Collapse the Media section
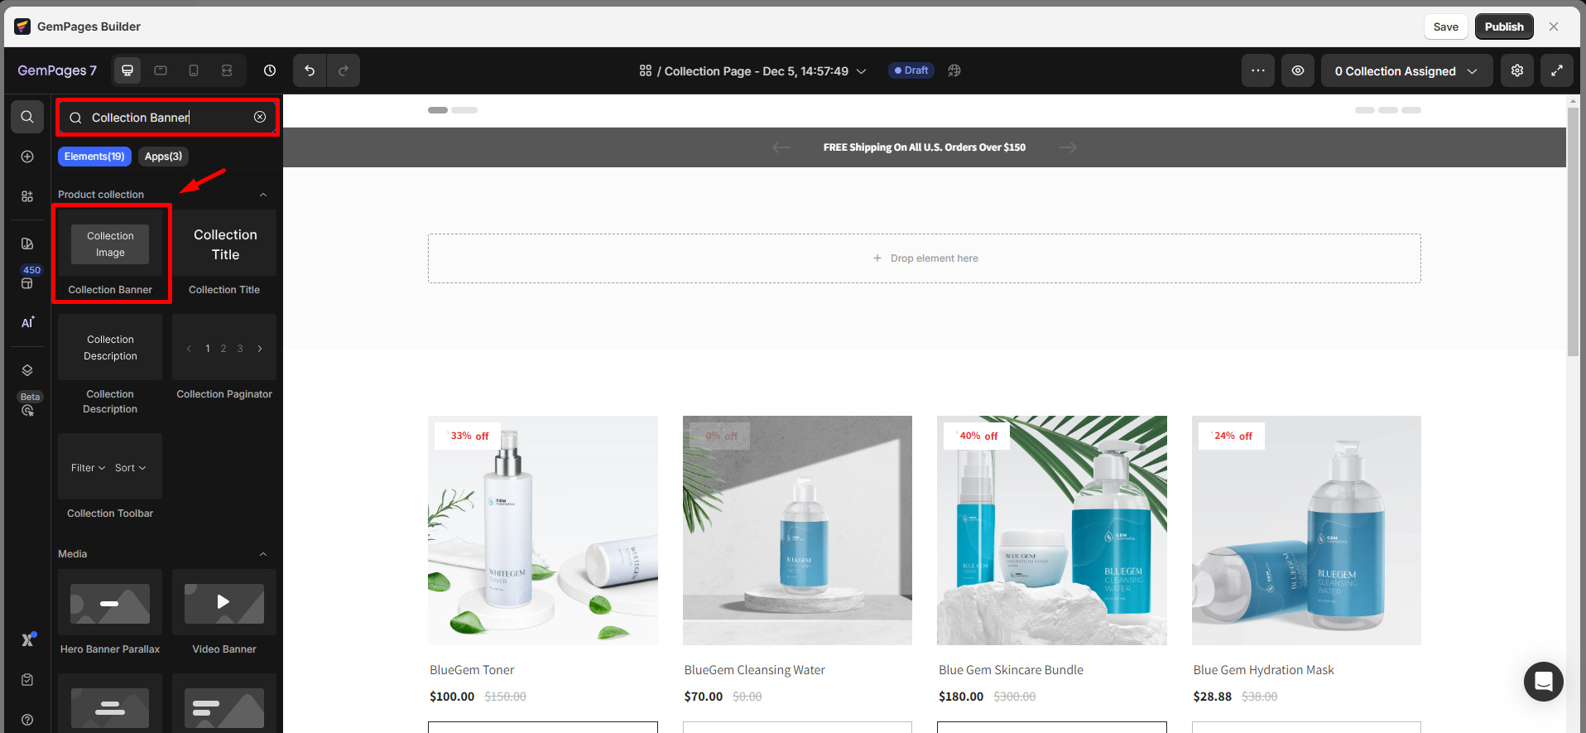This screenshot has height=733, width=1586. pos(263,554)
